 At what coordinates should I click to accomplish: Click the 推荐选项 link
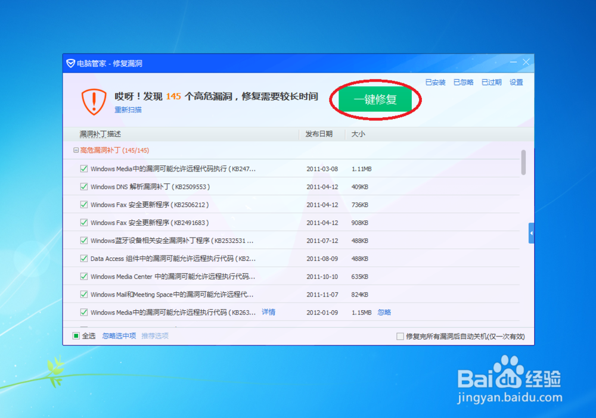click(x=155, y=336)
